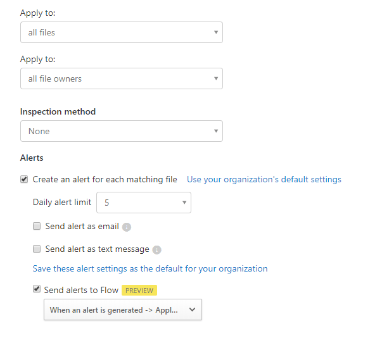Screen dimensions: 382x338
Task: Click the info icon beside Send alert as email
Action: tap(127, 227)
